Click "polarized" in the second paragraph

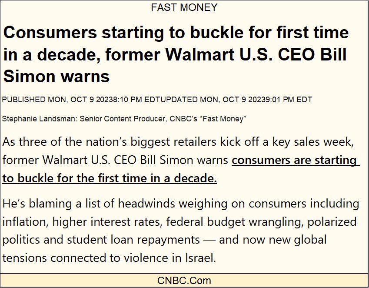[x=332, y=221]
